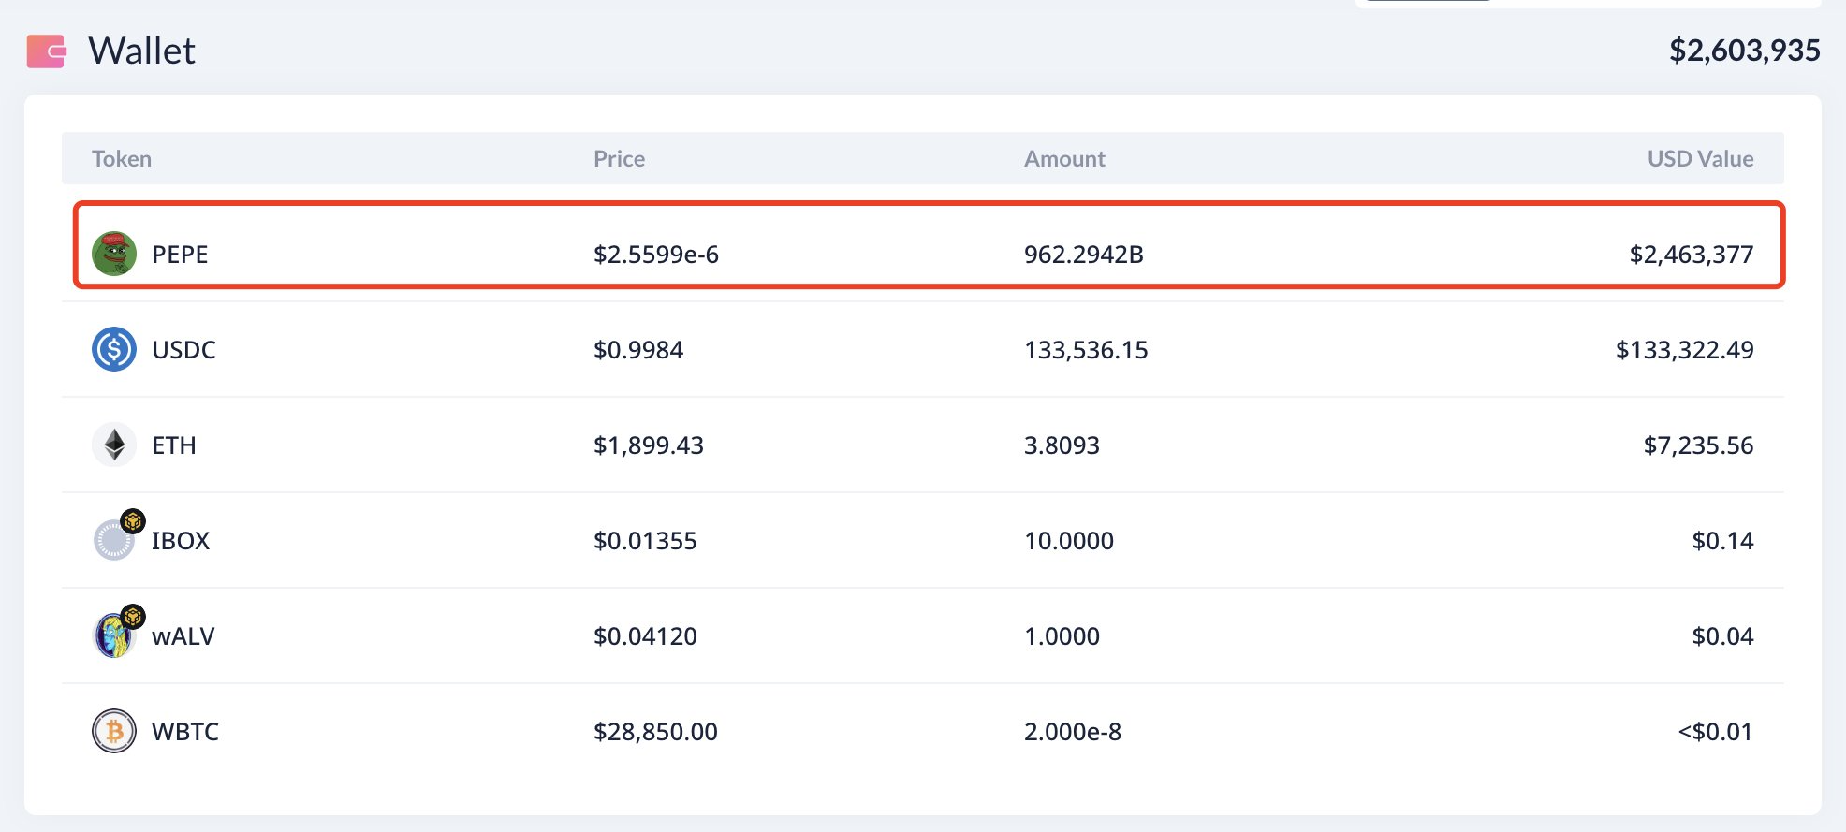Select the Wallet section heading

point(142,51)
